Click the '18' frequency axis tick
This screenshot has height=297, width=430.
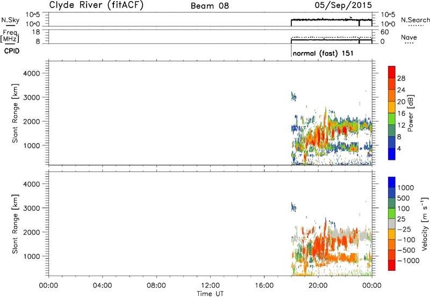tap(36, 32)
